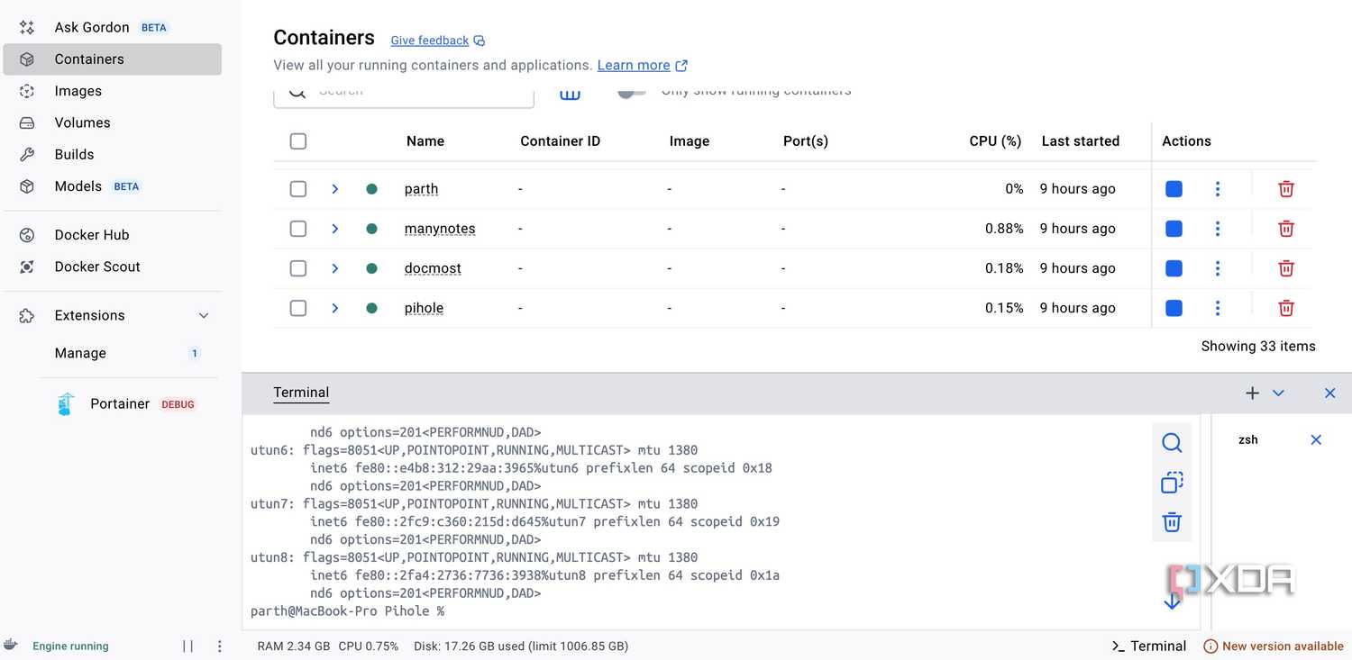Open more actions for docmost
The height and width of the screenshot is (660, 1352).
(1218, 268)
